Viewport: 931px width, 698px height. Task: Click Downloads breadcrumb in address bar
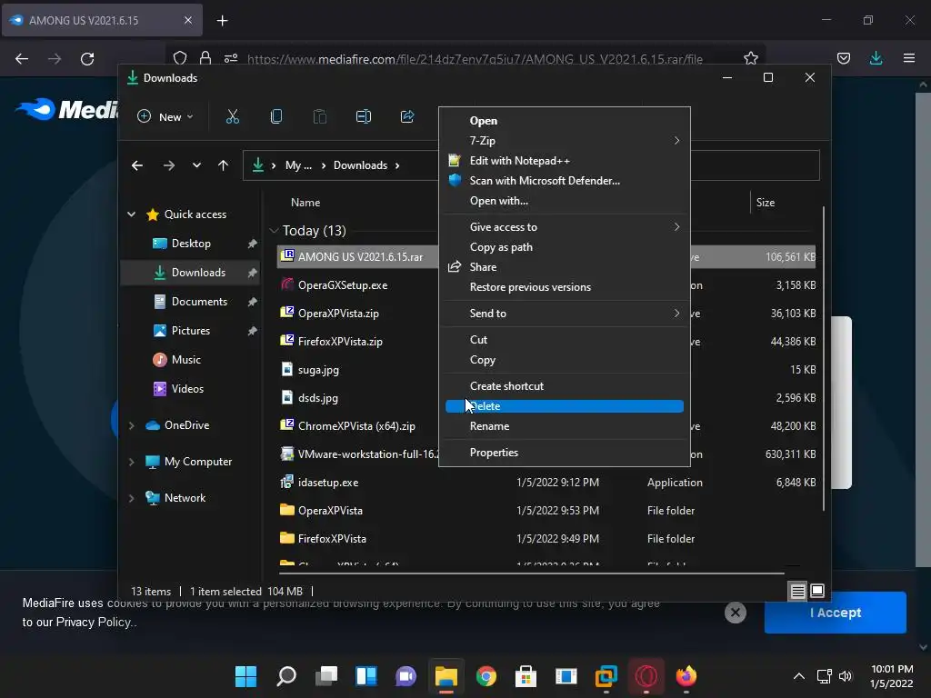[360, 165]
